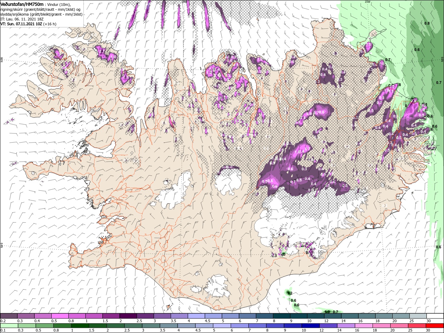Screen dimensions: 444x333
Task: Click the map title Veðurstofan/HM750m
Action: 22,4
